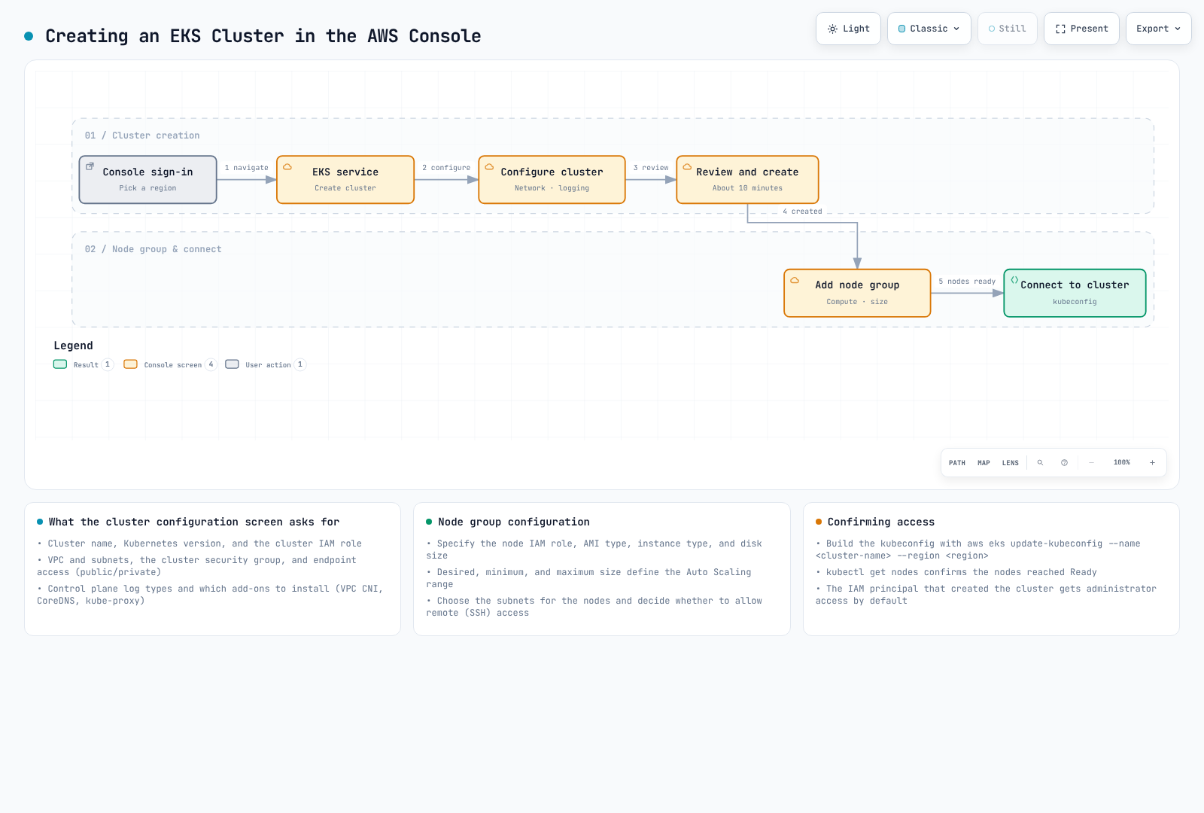Click the '5 nodes ready' edge label
The height and width of the screenshot is (813, 1204).
point(967,282)
